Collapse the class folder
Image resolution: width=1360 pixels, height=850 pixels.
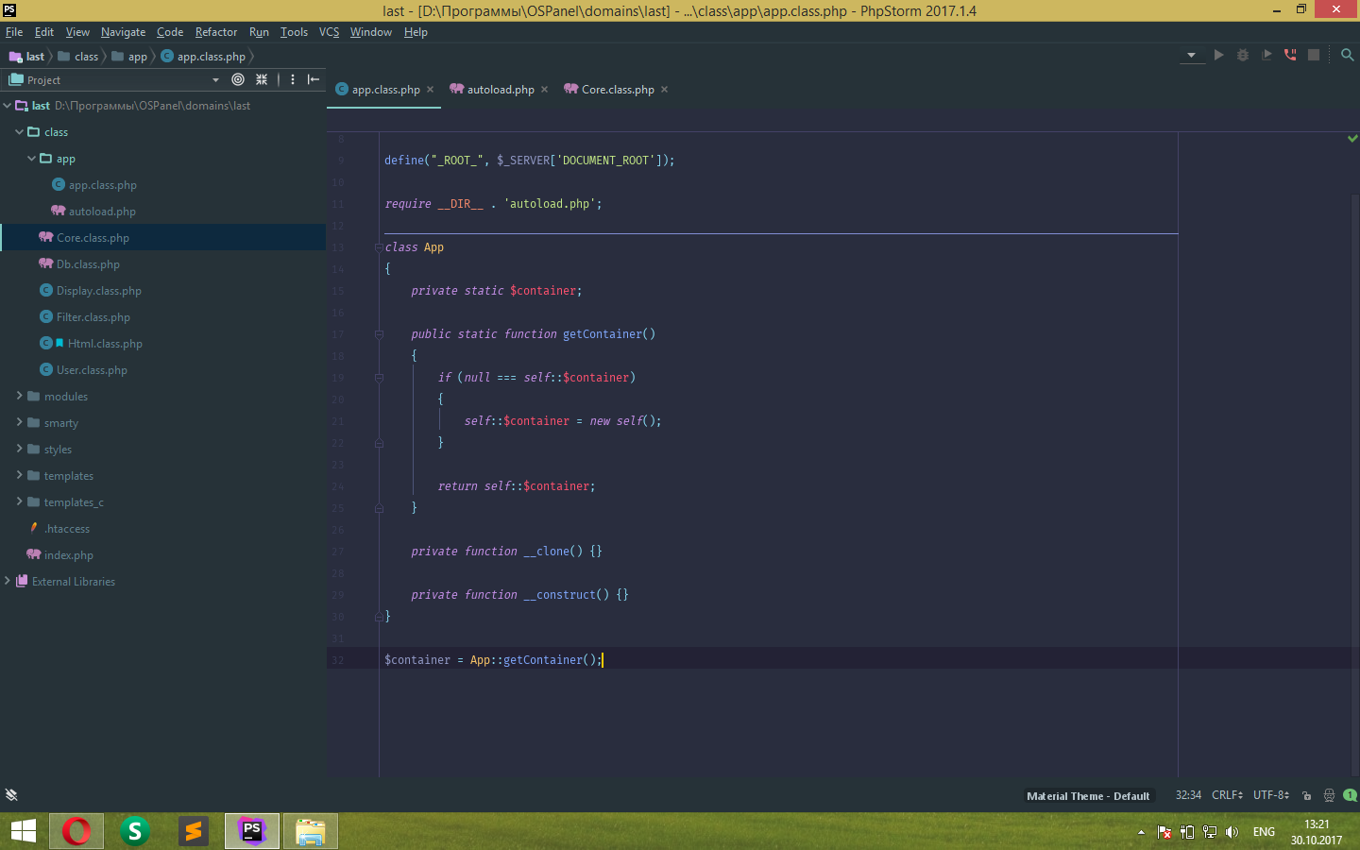point(19,131)
